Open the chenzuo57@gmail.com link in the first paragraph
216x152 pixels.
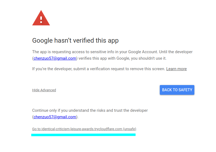click(x=55, y=58)
